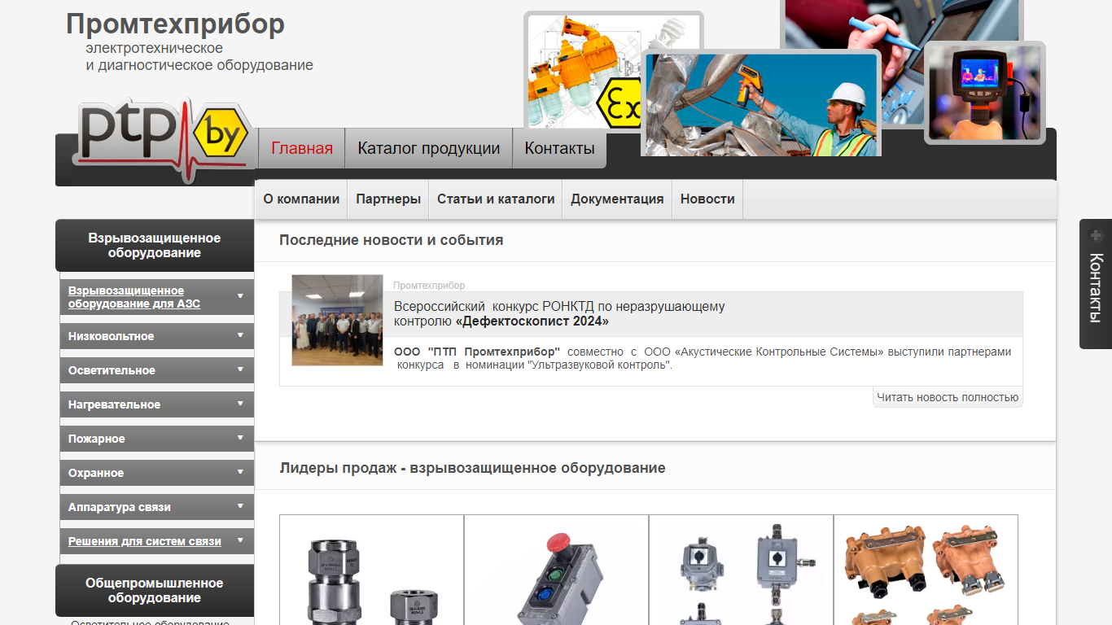Click the Промтехприбор site title

[x=175, y=24]
